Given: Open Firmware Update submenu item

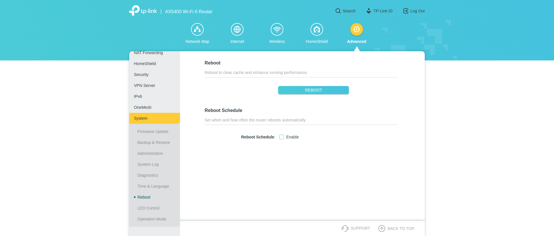Looking at the screenshot, I should (x=153, y=132).
